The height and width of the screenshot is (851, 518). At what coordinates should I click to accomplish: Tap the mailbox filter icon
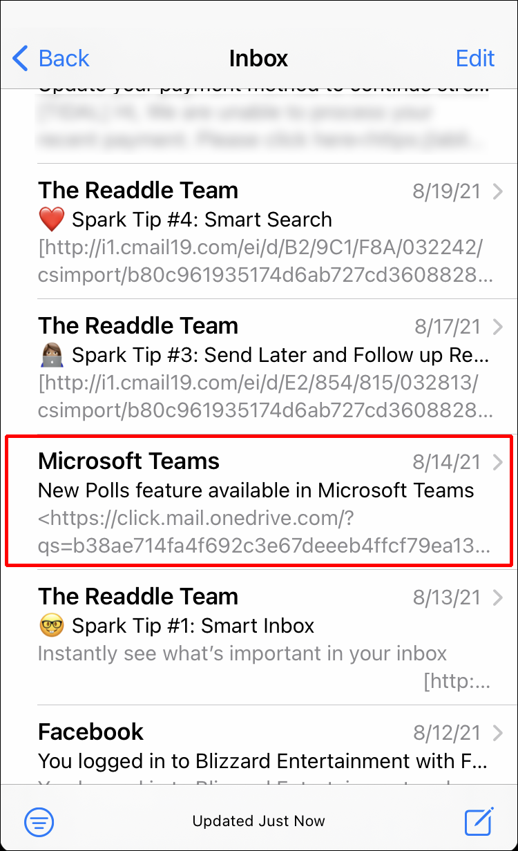(x=39, y=821)
